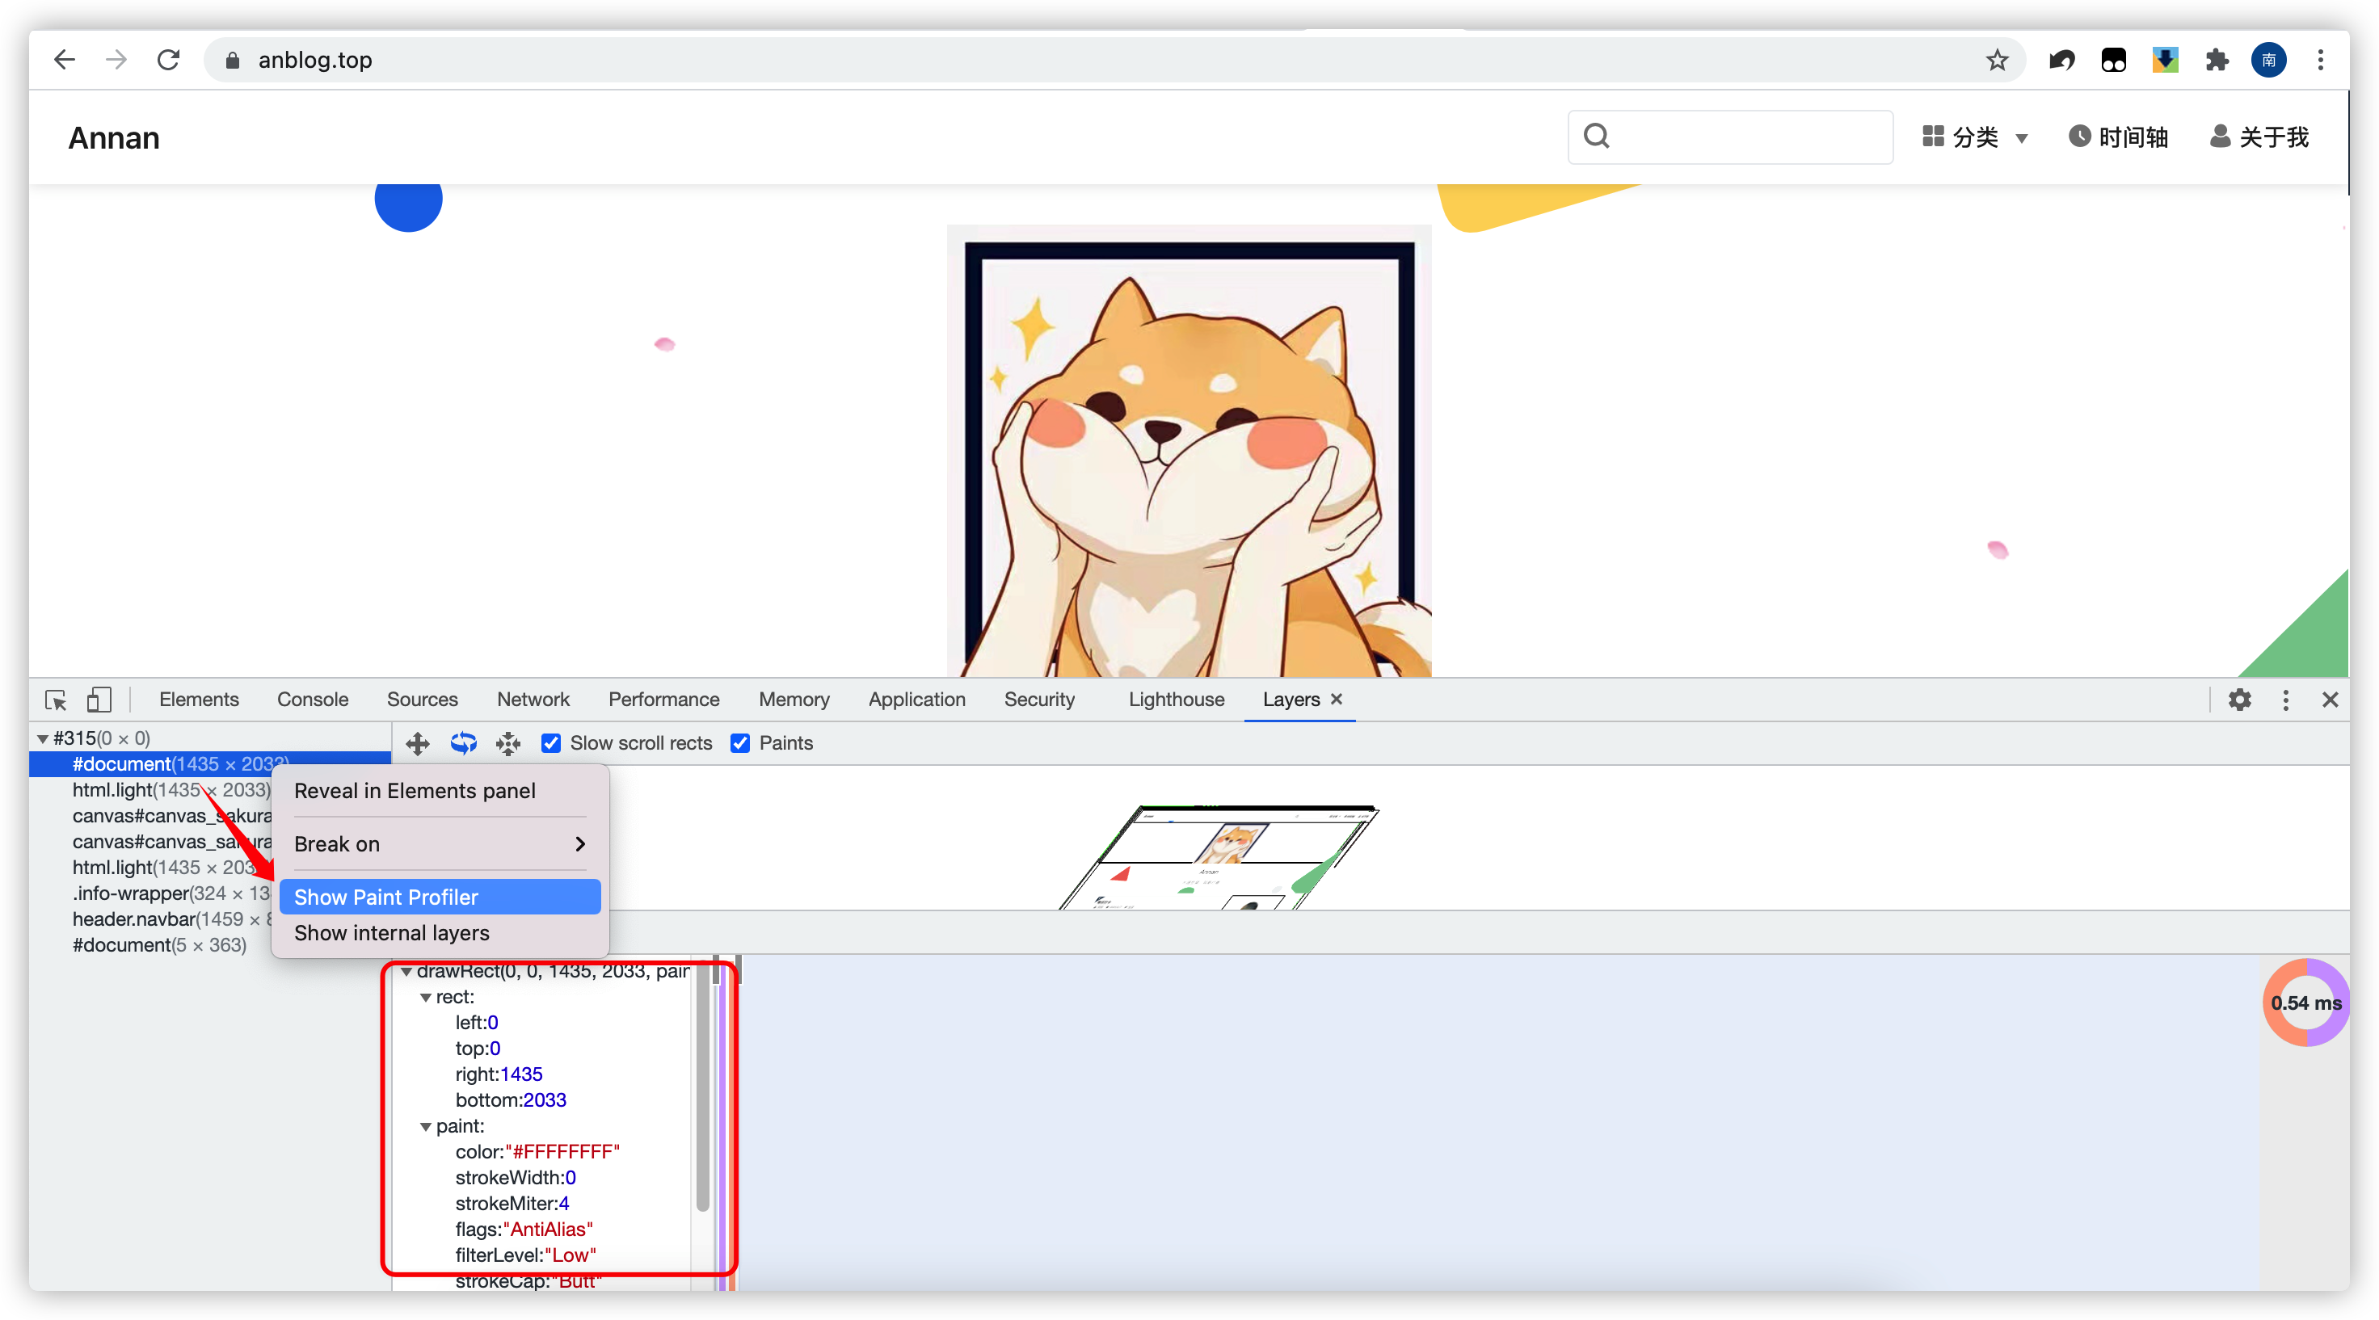The image size is (2379, 1320).
Task: Click the 0.54 ms paint time donut chart
Action: click(x=2306, y=1003)
